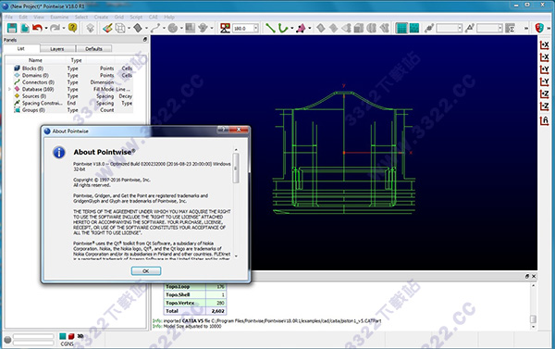Click the help button in About dialog title bar
Screen dimensions: 555x349
coord(223,130)
